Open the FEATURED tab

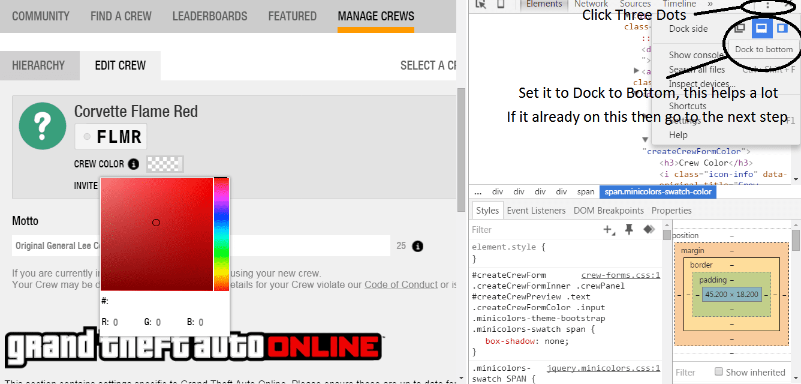(x=293, y=16)
